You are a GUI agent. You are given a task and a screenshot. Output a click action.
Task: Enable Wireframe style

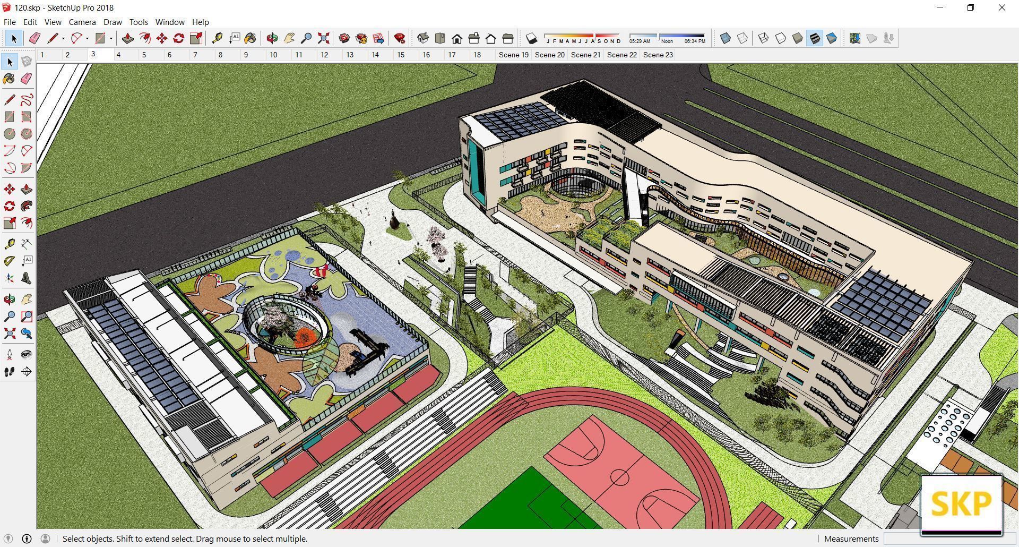coord(764,38)
